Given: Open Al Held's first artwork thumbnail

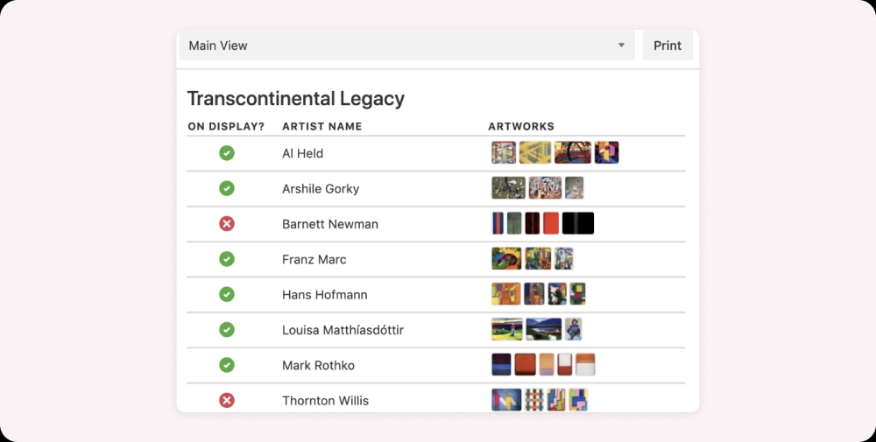Looking at the screenshot, I should [x=504, y=152].
